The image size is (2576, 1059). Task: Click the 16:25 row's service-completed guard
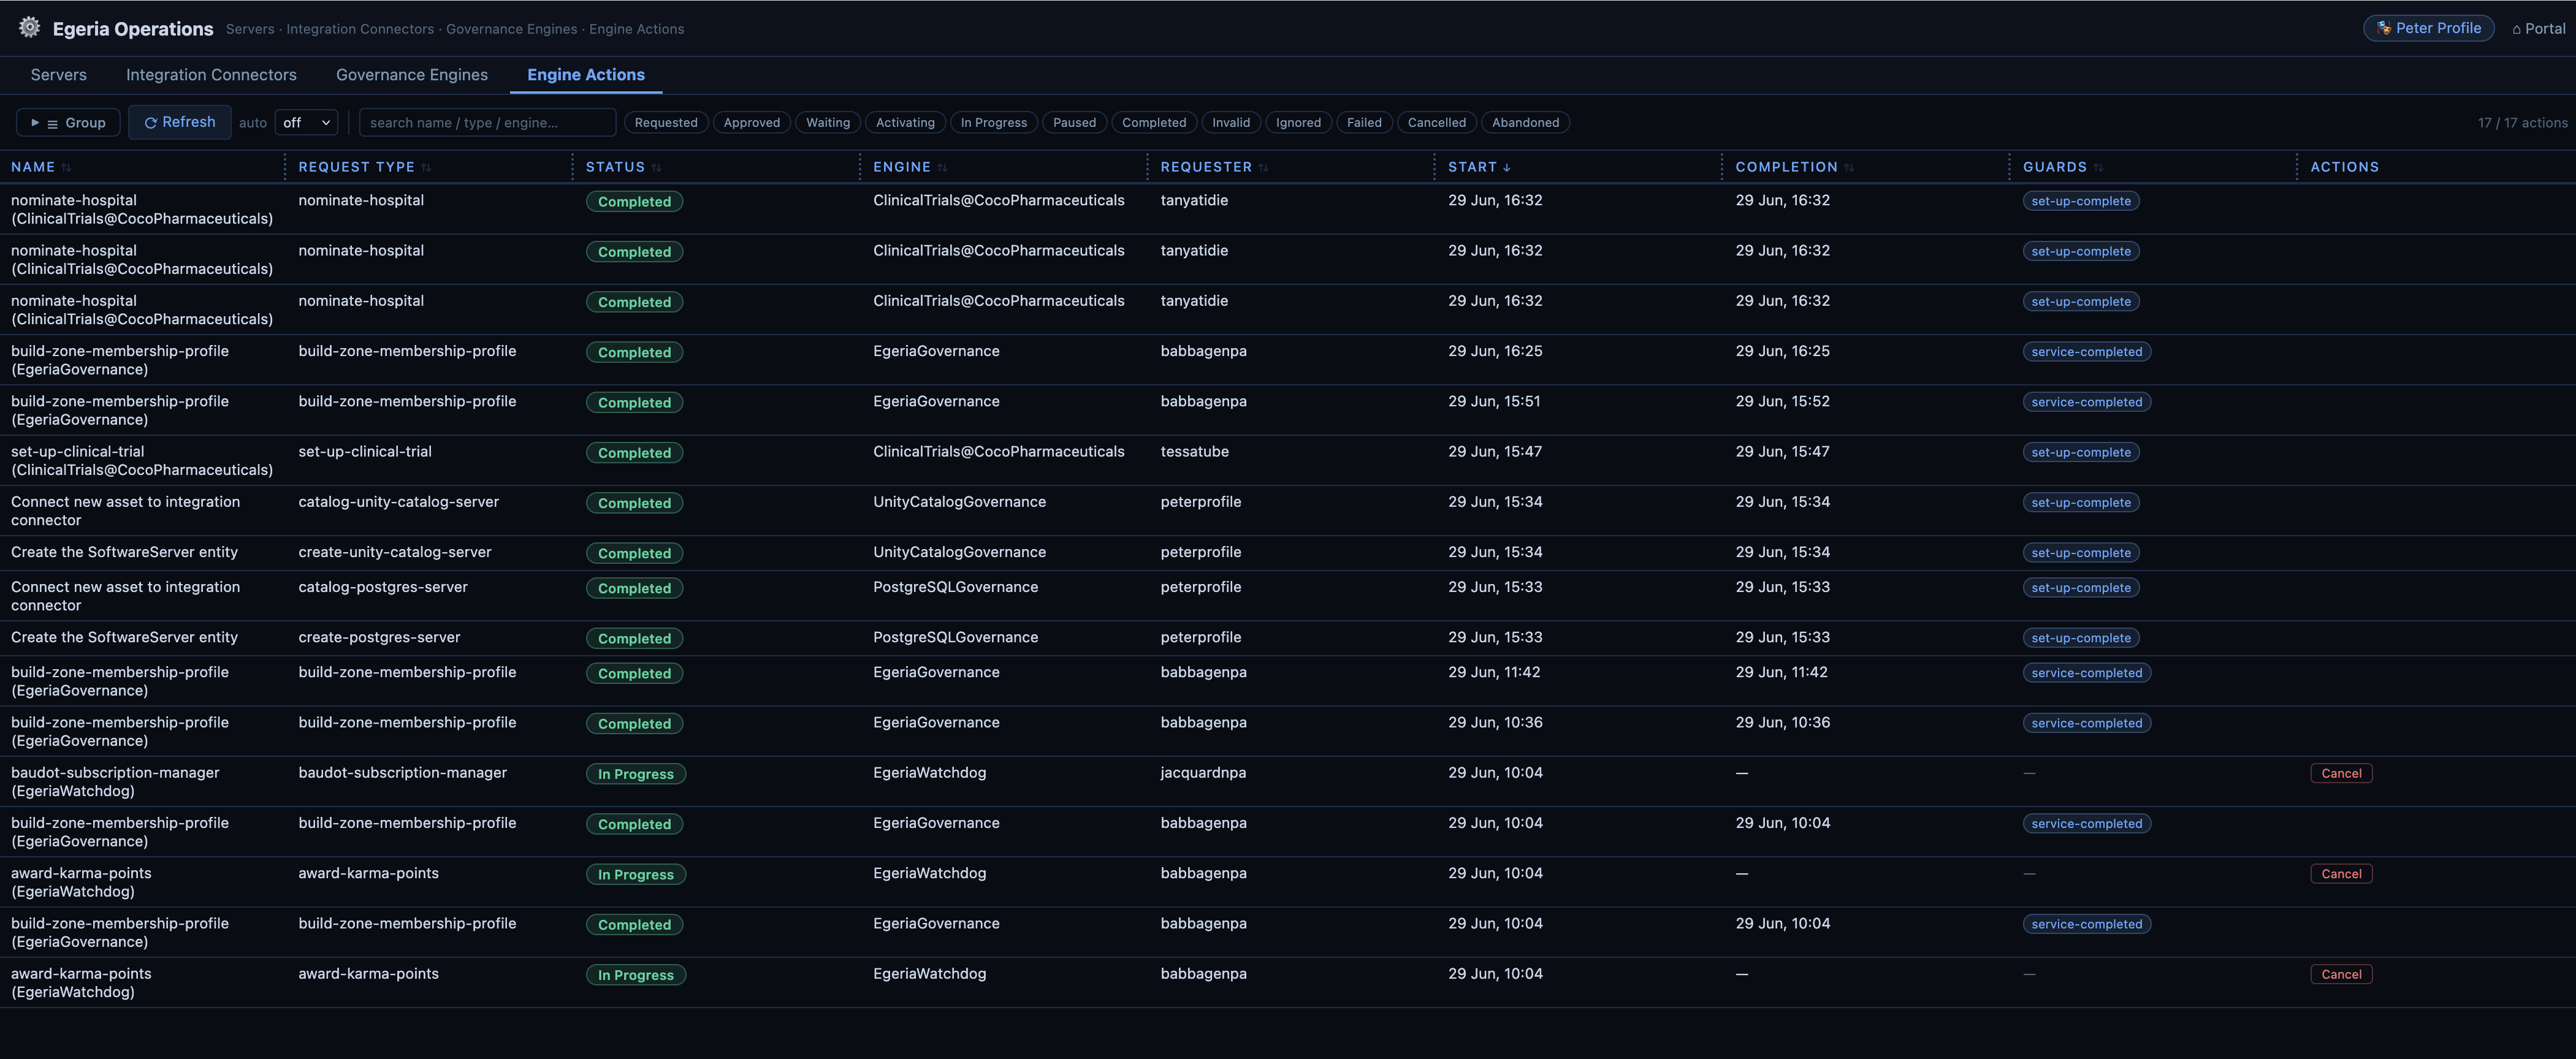[2087, 352]
